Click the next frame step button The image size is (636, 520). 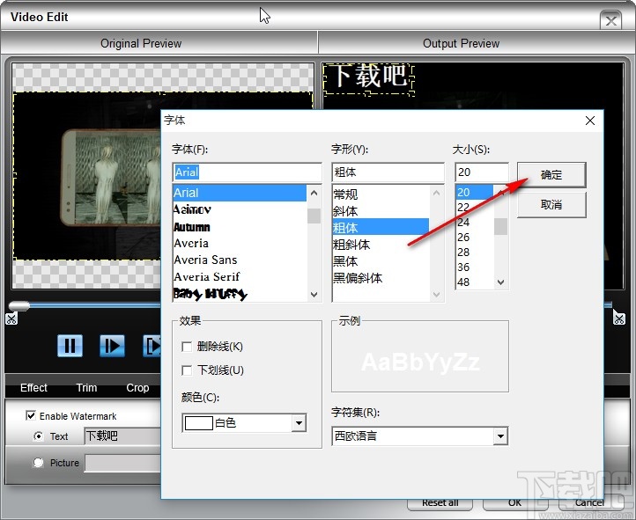tap(112, 345)
